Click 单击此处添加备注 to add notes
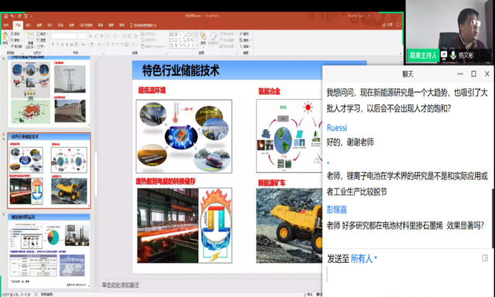The image size is (495, 297). pyautogui.click(x=121, y=285)
